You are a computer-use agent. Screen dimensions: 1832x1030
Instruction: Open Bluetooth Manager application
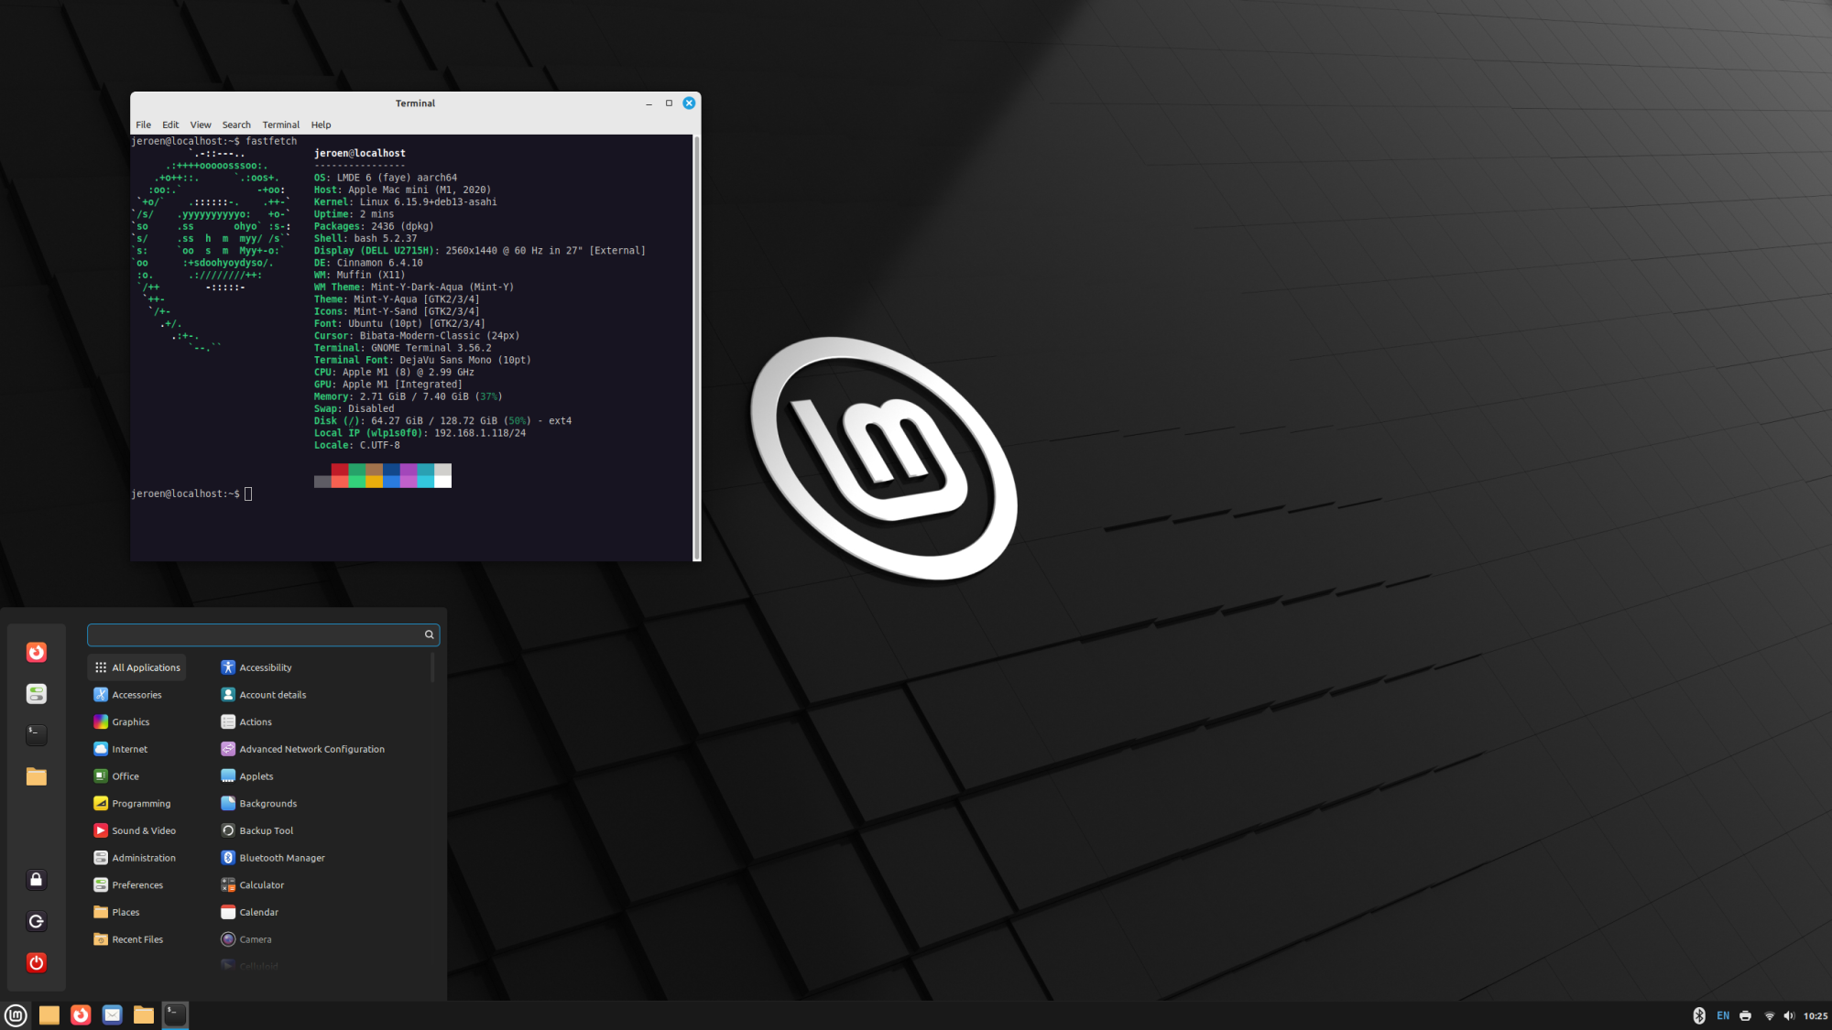(x=281, y=858)
